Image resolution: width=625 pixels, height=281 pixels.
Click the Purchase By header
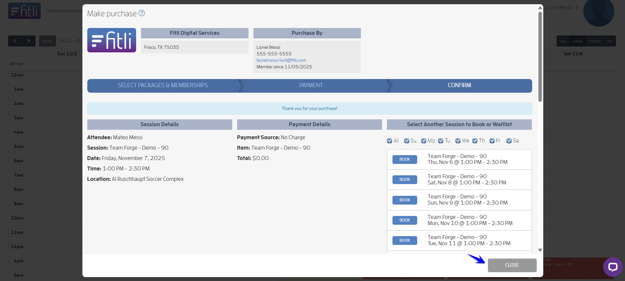(307, 33)
